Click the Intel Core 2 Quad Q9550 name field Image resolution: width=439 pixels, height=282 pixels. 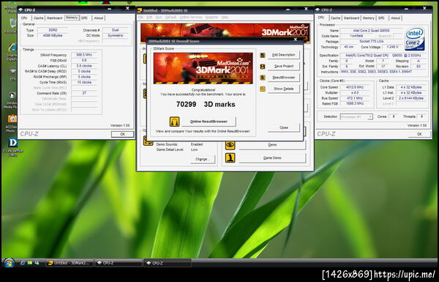pyautogui.click(x=371, y=31)
